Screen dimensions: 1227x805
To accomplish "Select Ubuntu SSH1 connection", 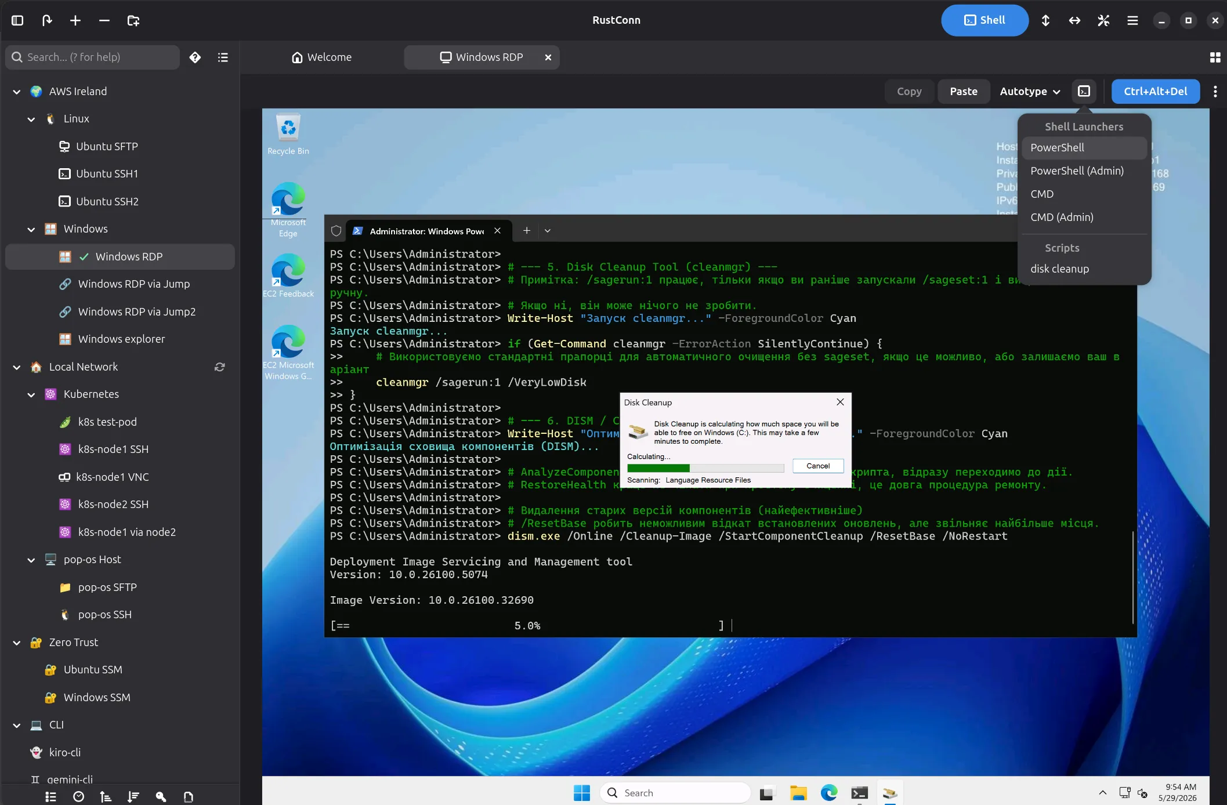I will [120, 173].
